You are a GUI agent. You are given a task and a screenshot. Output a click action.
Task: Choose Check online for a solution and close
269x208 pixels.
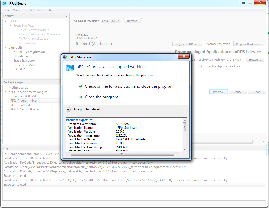pos(129,86)
